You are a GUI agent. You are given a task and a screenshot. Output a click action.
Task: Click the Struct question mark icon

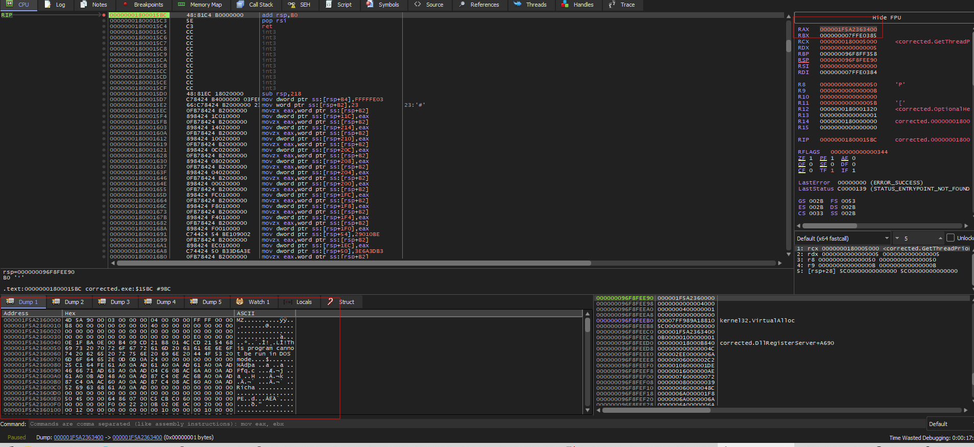[330, 302]
